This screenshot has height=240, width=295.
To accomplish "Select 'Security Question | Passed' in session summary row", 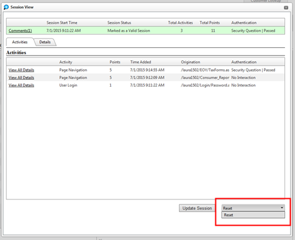I will click(253, 31).
